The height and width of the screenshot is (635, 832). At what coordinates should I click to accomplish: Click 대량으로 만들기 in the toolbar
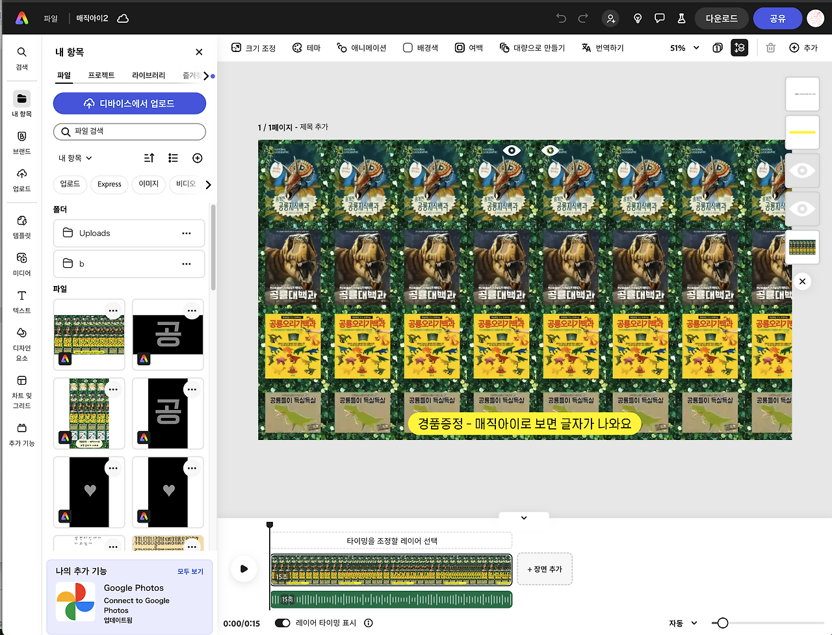pos(532,47)
